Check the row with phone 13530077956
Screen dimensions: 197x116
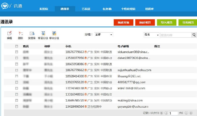(16, 58)
